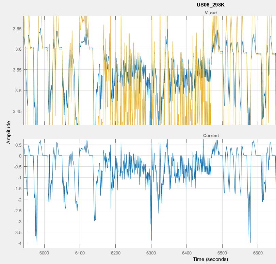Viewport: 276px width, 264px height.
Task: Click the 6600 time tick label
Action: (x=258, y=253)
